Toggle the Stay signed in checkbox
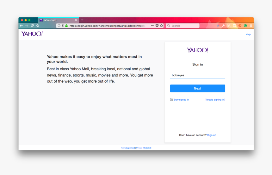Image resolution: width=272 pixels, height=175 pixels. (x=171, y=99)
